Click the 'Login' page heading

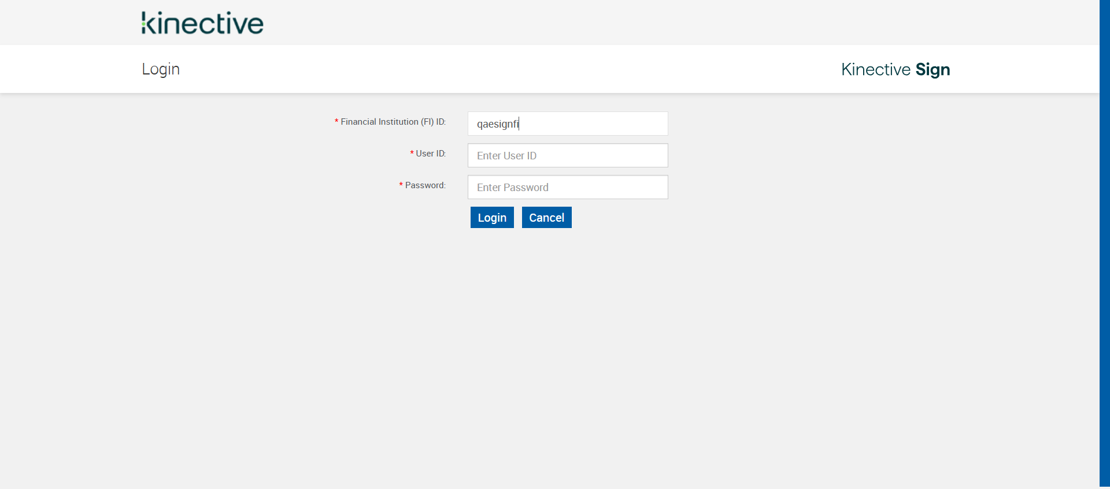point(161,69)
